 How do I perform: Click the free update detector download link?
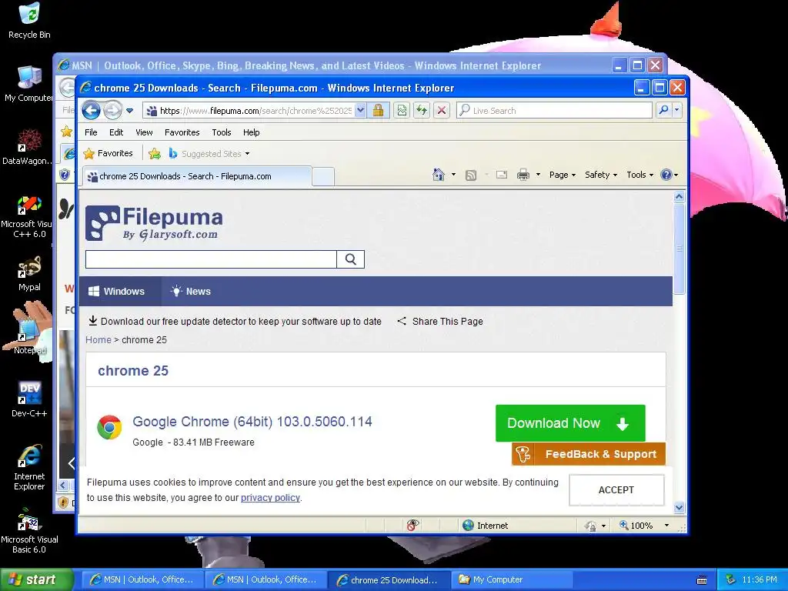(235, 321)
